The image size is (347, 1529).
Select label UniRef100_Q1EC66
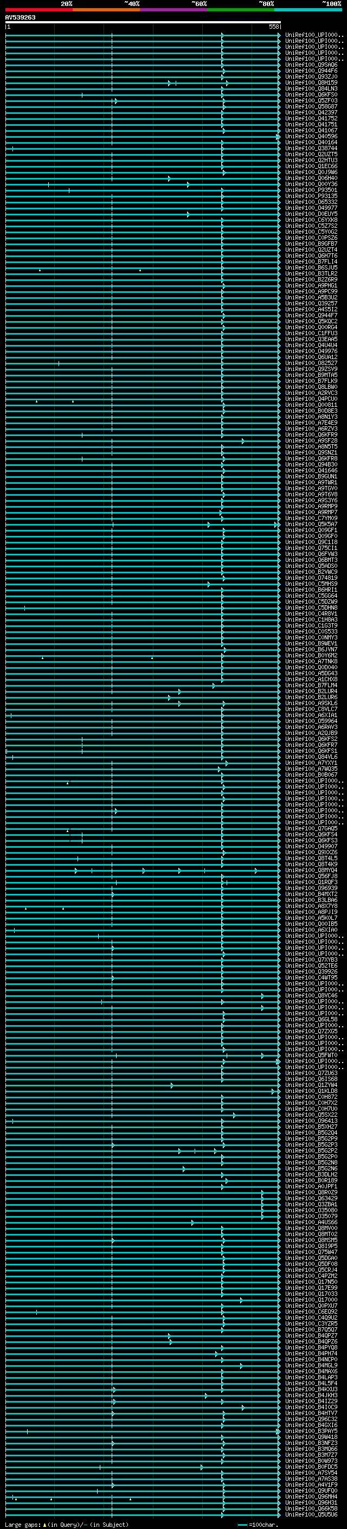pos(311,166)
